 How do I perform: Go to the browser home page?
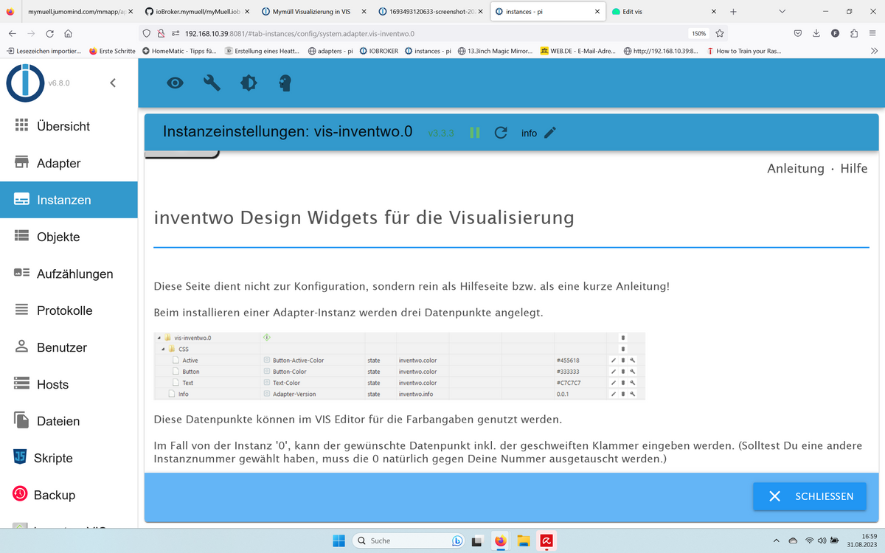coord(68,33)
